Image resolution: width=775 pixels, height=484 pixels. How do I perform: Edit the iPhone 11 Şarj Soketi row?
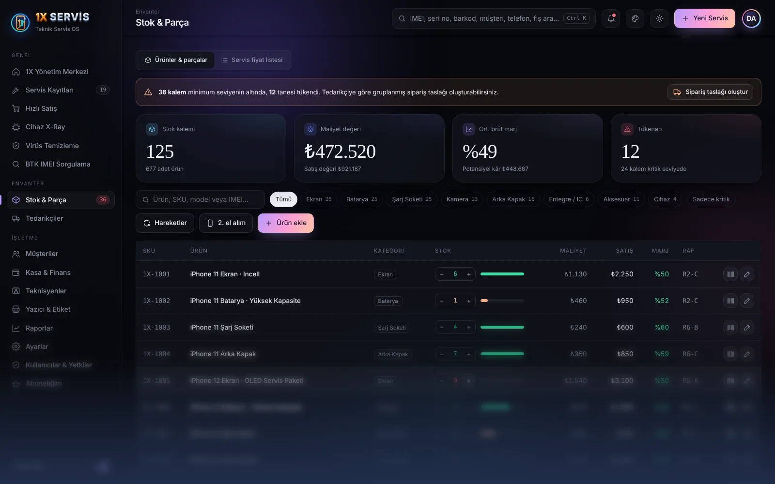pos(747,327)
